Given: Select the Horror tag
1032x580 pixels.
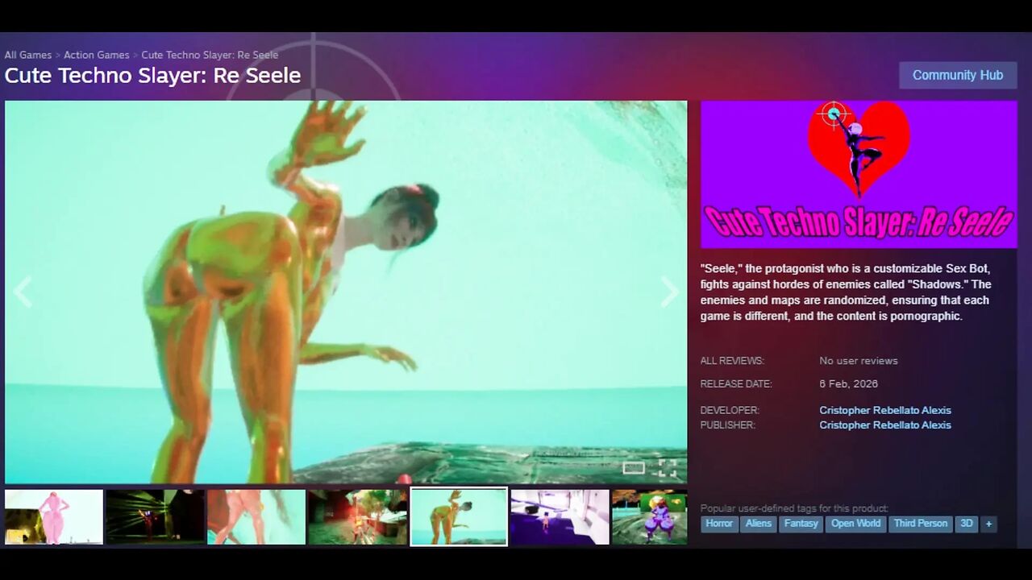Looking at the screenshot, I should tap(719, 524).
